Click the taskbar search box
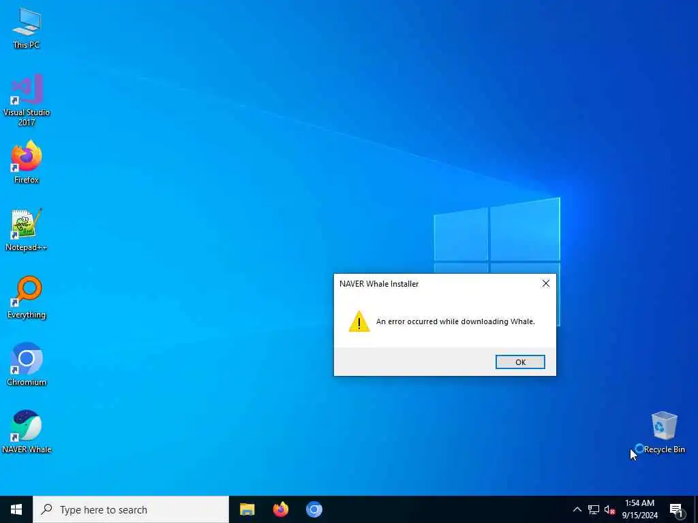 [x=131, y=509]
